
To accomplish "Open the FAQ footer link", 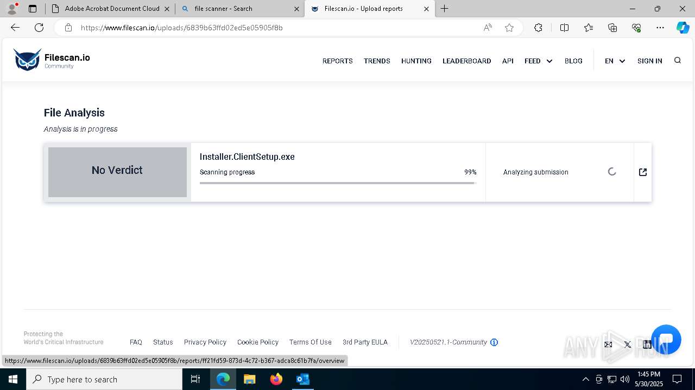I will (136, 342).
